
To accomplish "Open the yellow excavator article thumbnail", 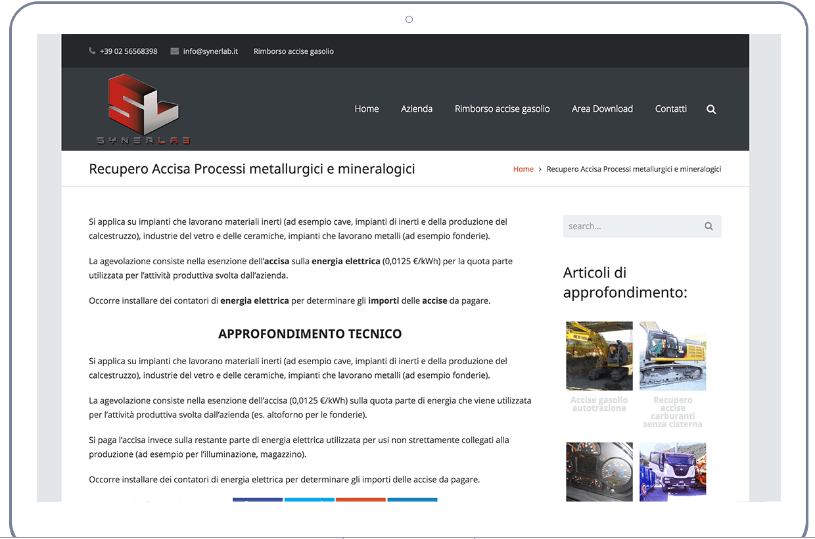I will [x=599, y=356].
